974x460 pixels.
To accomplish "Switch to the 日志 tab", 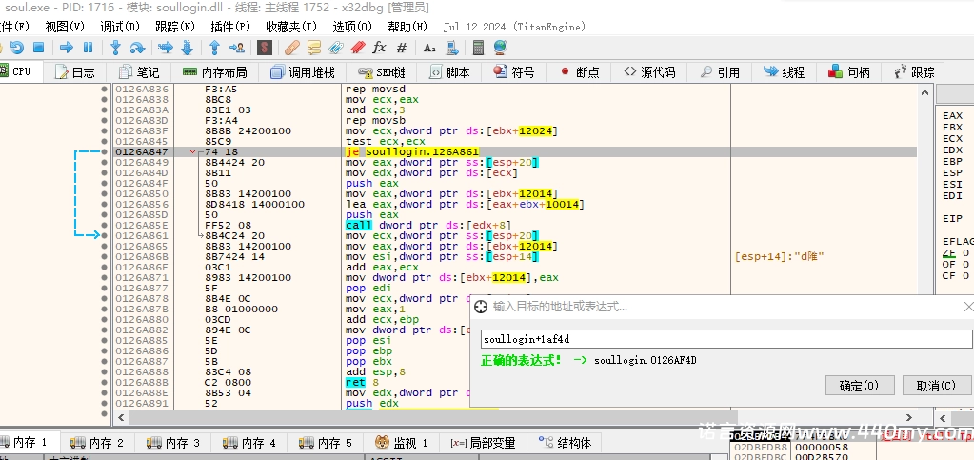I will pos(75,72).
